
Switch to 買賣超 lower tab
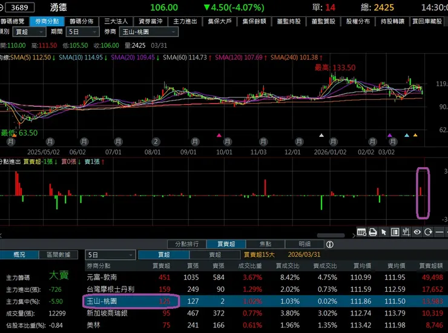[226, 244]
